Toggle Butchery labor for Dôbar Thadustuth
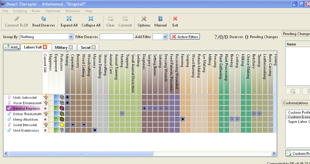310x164 pixels. pyautogui.click(x=254, y=114)
